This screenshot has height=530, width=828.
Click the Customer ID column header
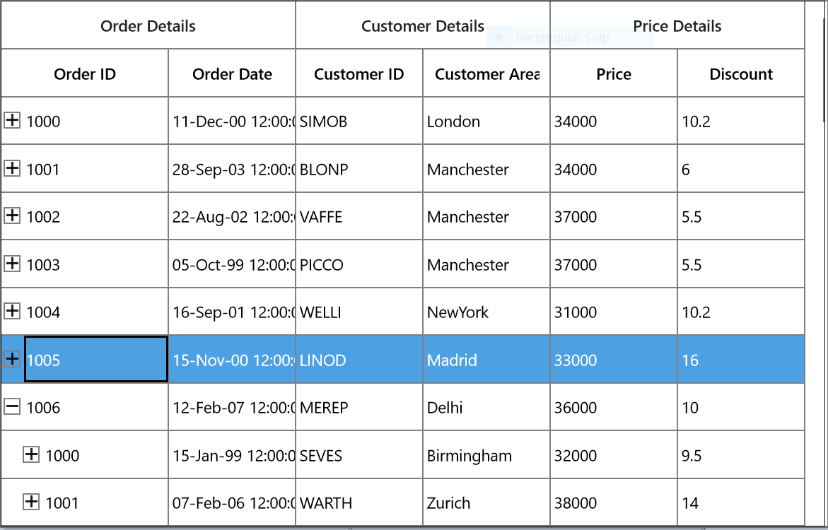pyautogui.click(x=359, y=73)
